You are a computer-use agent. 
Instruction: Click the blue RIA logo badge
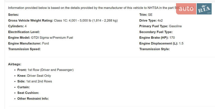tap(204, 10)
